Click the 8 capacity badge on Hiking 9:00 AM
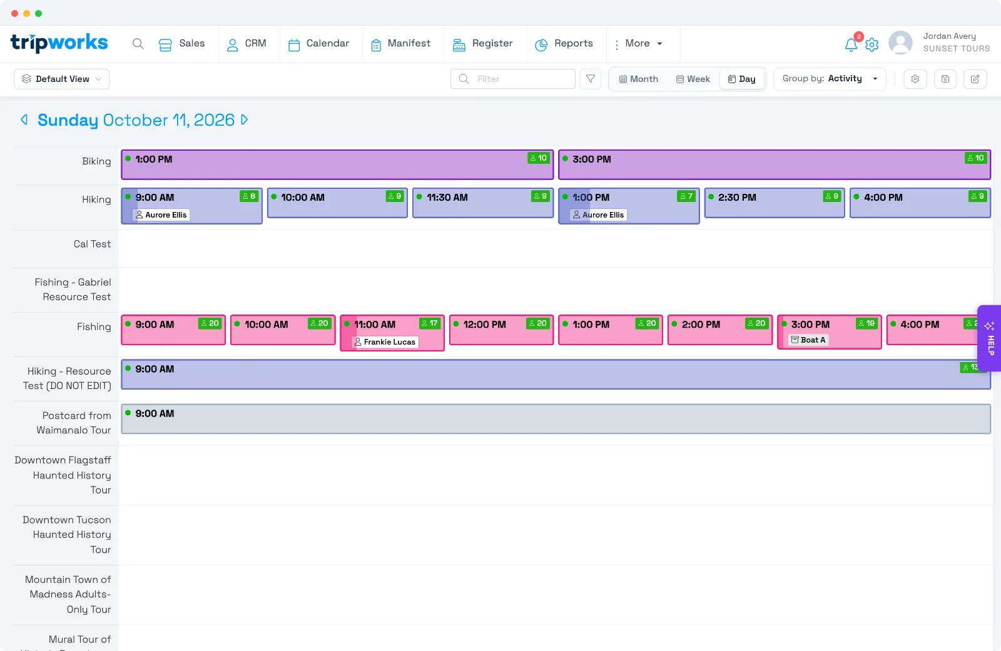The height and width of the screenshot is (651, 1001). [x=249, y=196]
